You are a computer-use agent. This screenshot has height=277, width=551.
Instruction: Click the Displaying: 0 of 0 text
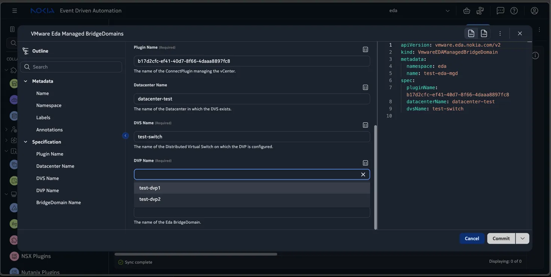[x=505, y=261]
